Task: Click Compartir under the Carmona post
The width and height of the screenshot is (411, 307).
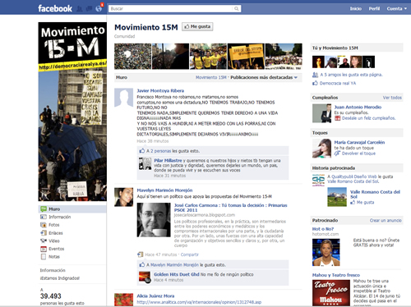Action: tap(190, 254)
